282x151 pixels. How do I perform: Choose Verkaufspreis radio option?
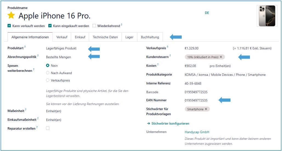point(48,80)
